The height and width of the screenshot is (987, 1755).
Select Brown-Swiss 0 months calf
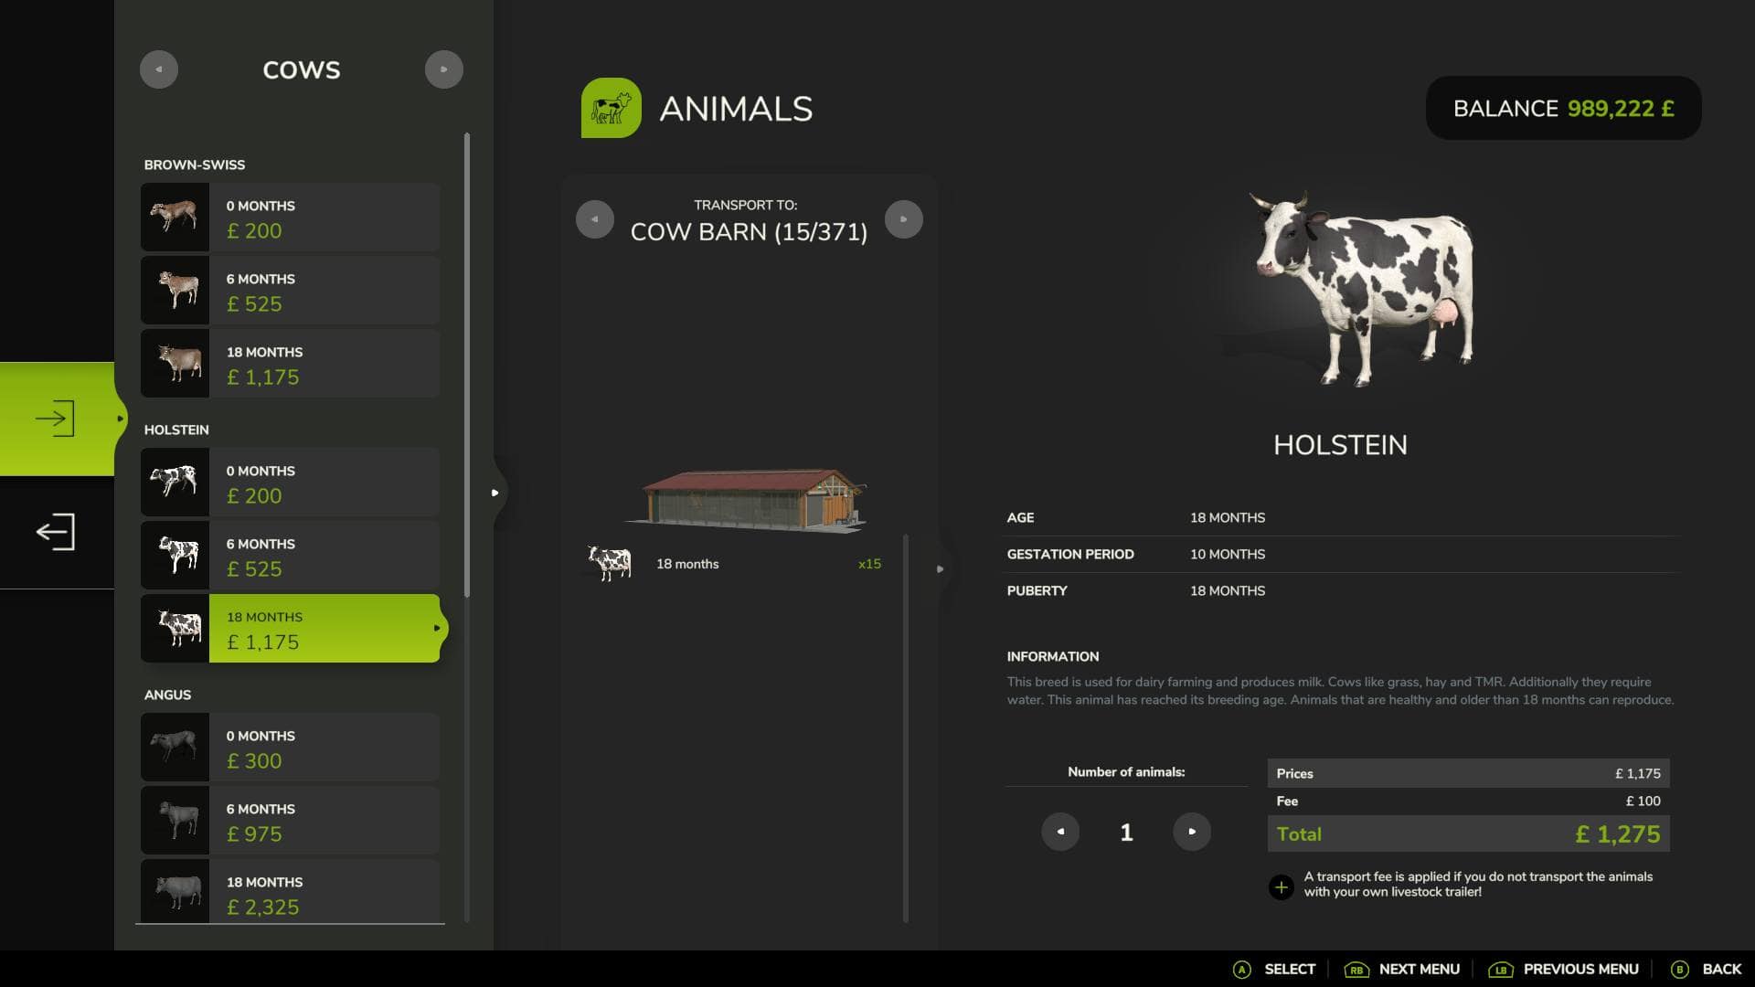pos(291,218)
